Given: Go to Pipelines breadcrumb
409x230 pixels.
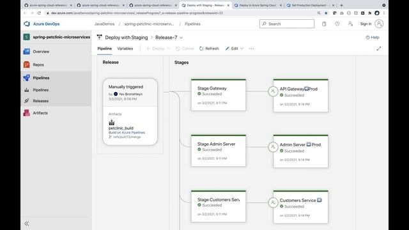Looking at the screenshot, I should [192, 24].
